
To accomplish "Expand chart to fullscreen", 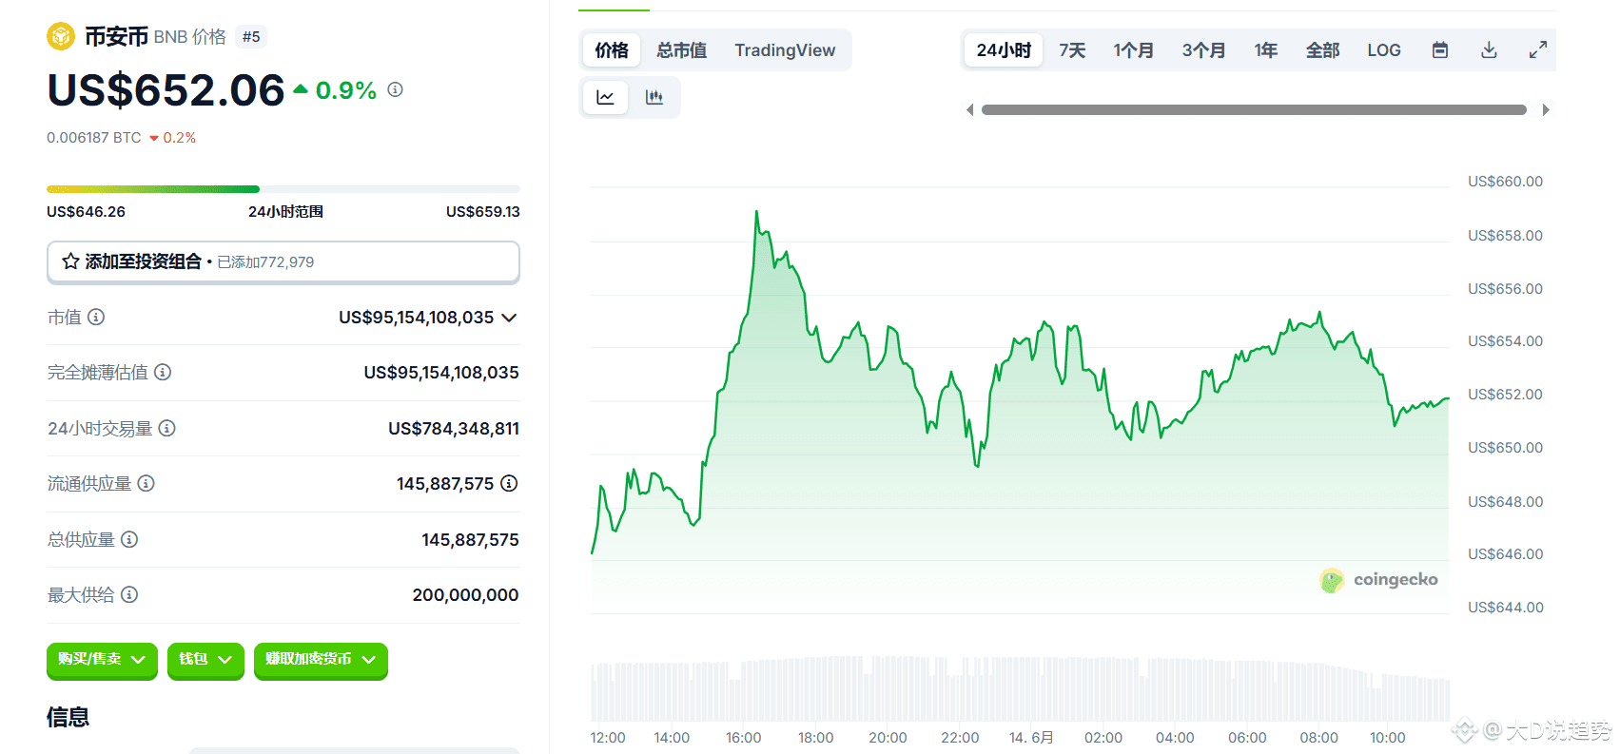I will [x=1537, y=50].
